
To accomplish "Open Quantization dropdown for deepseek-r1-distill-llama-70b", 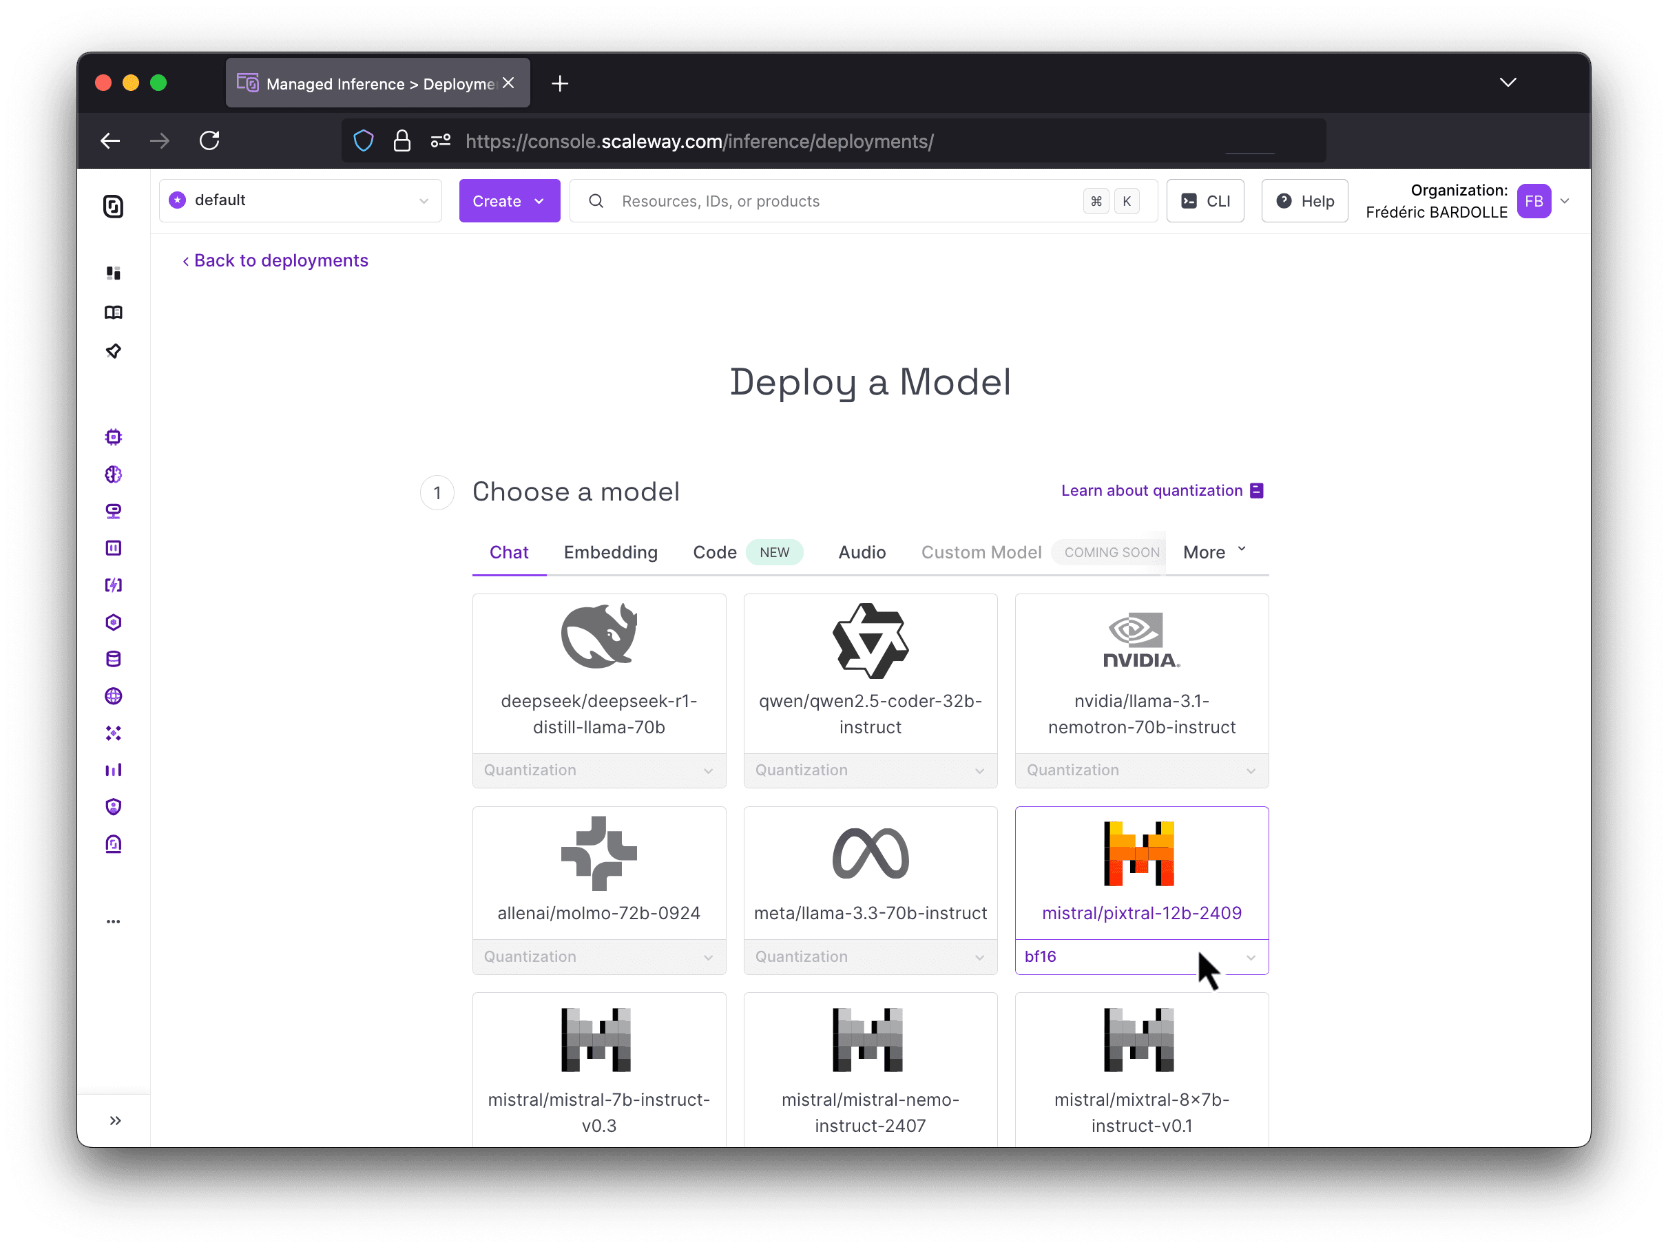I will coord(598,770).
